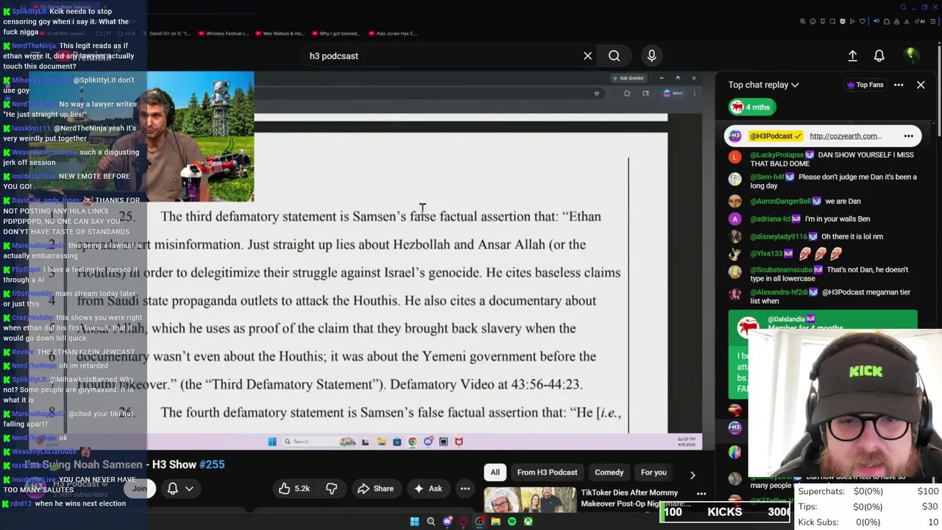This screenshot has height=530, width=942.
Task: Like the video with 5.2k likes
Action: 294,488
